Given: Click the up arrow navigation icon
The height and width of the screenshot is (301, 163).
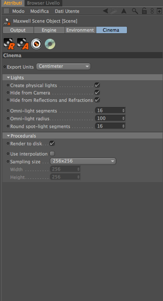Looking at the screenshot, I should coord(124,11).
